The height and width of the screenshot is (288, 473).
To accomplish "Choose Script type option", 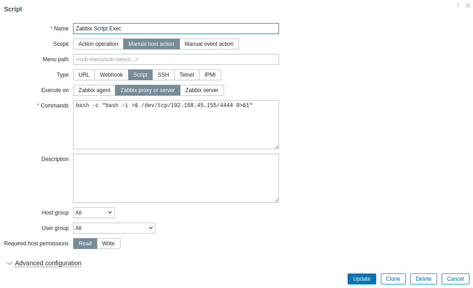I will (140, 75).
